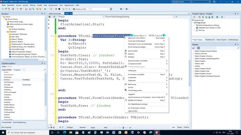This screenshot has width=241, height=135.
Task: Open Microsoft Edge from the taskbar
Action: [x=64, y=132]
